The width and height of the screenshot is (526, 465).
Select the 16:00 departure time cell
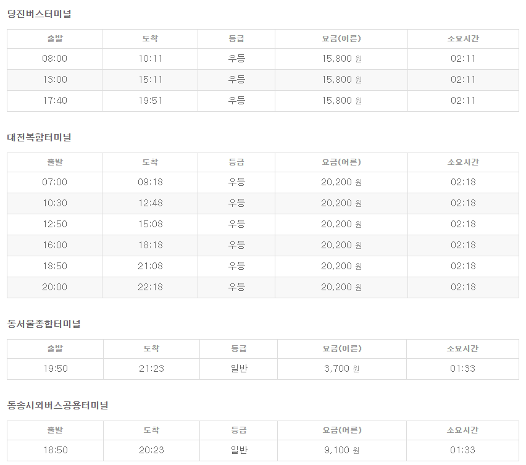[x=55, y=245]
